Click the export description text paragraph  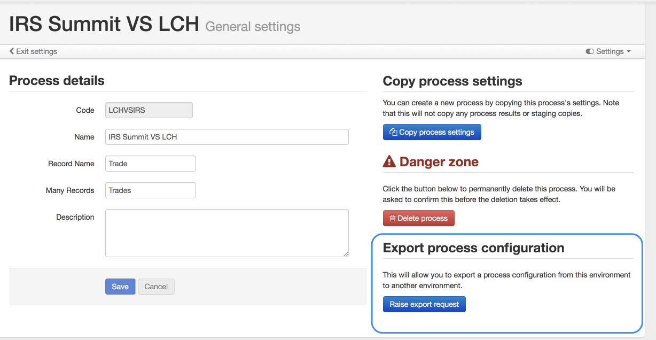pos(507,280)
